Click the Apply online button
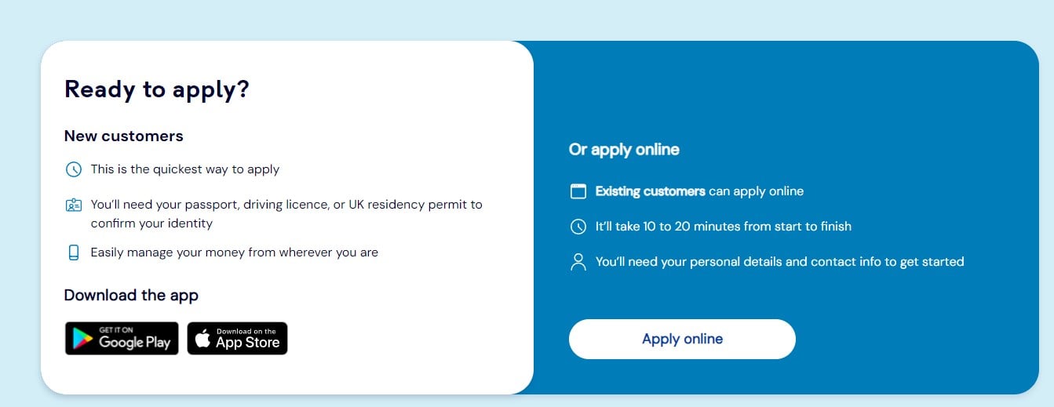The width and height of the screenshot is (1054, 407). point(682,339)
